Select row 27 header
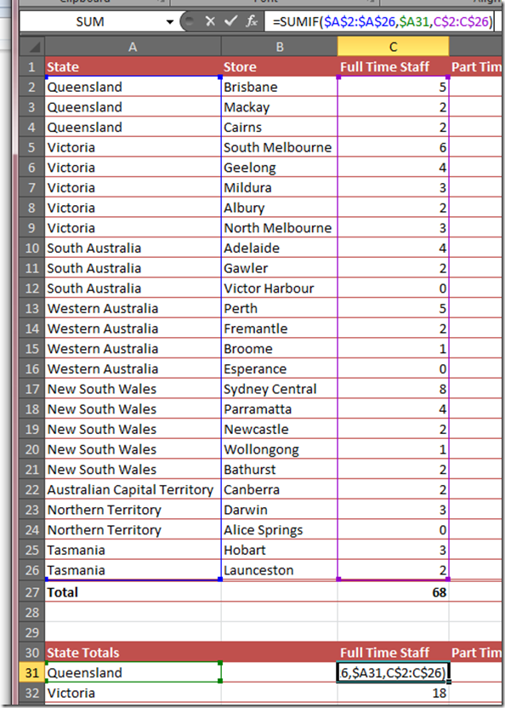This screenshot has width=505, height=708. pyautogui.click(x=31, y=592)
